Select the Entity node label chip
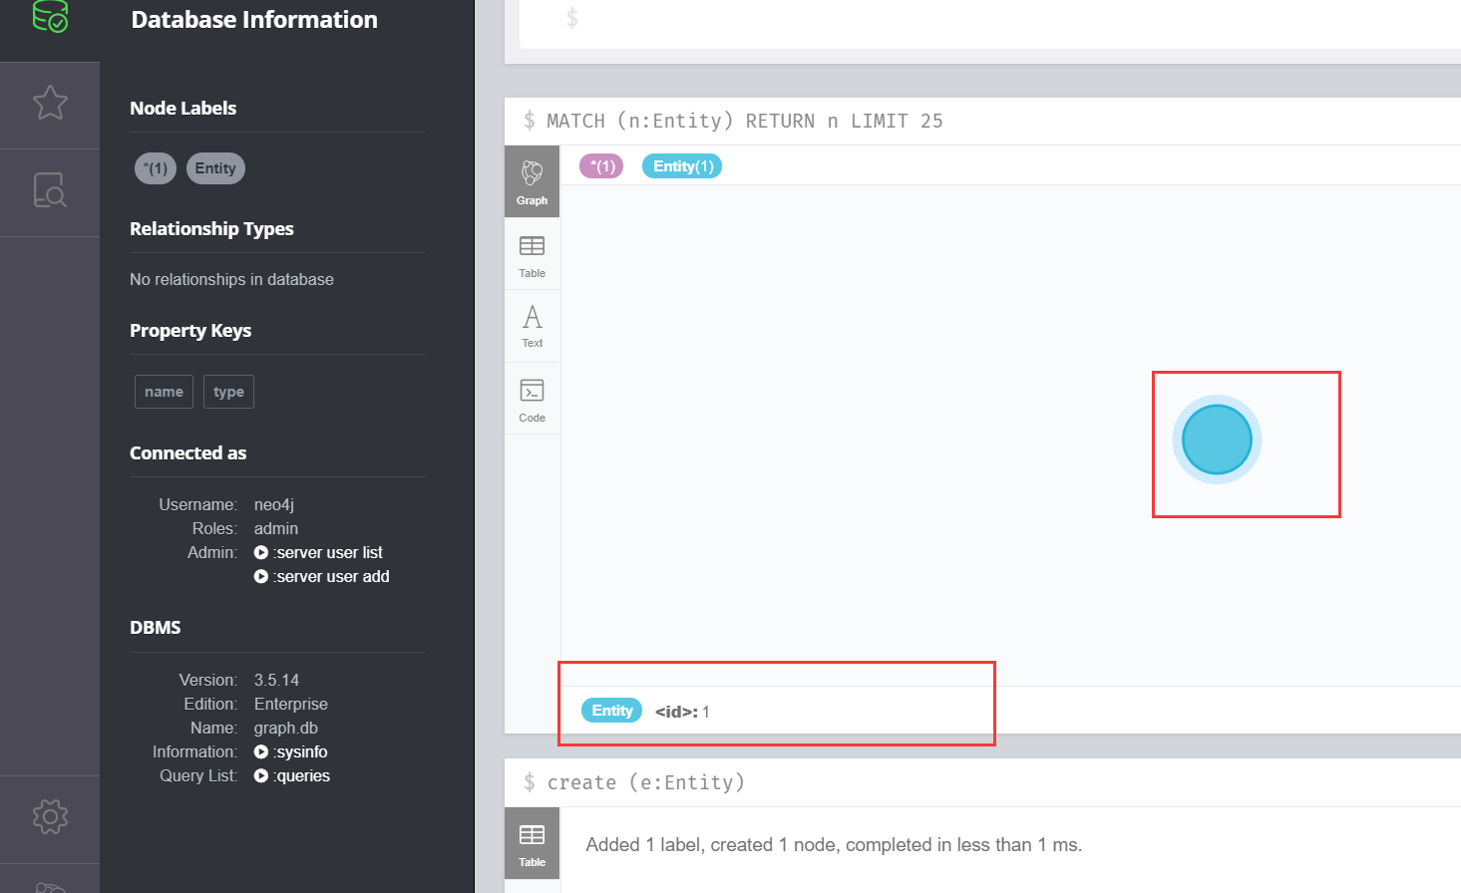The width and height of the screenshot is (1461, 893). pos(215,167)
